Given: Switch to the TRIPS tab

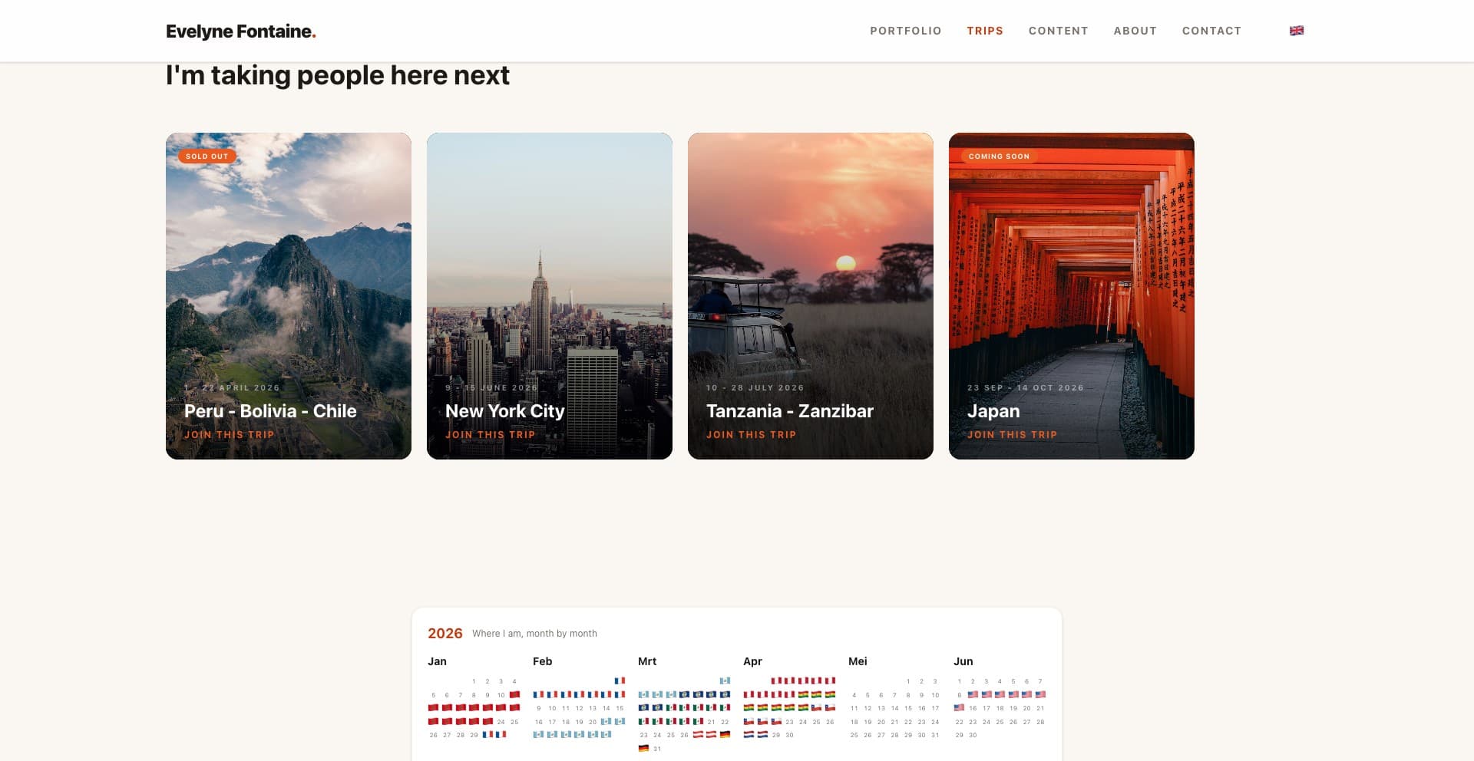Looking at the screenshot, I should click(985, 31).
